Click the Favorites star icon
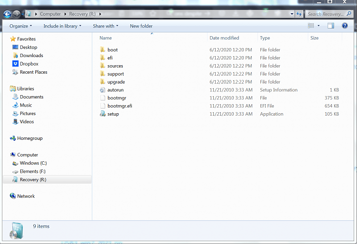 coord(13,39)
